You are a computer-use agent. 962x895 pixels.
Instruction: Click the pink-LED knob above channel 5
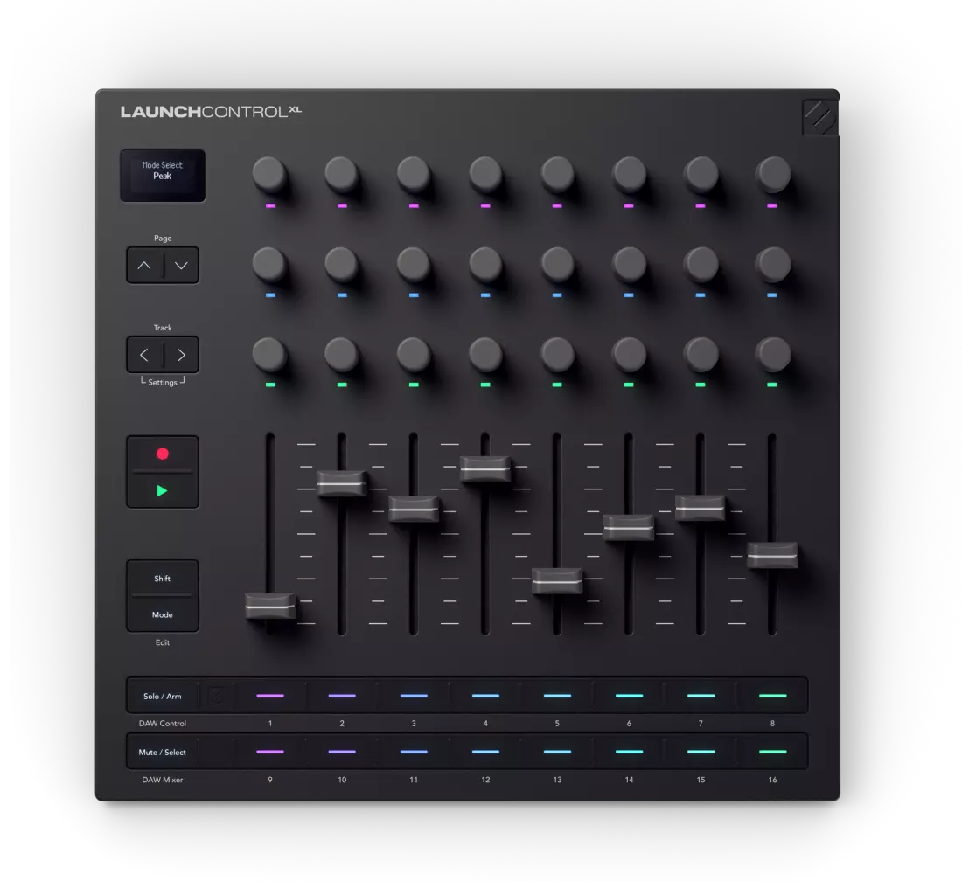tap(557, 174)
